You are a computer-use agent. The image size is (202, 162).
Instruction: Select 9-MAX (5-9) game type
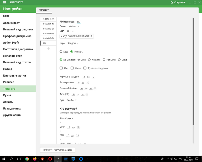[48, 19]
